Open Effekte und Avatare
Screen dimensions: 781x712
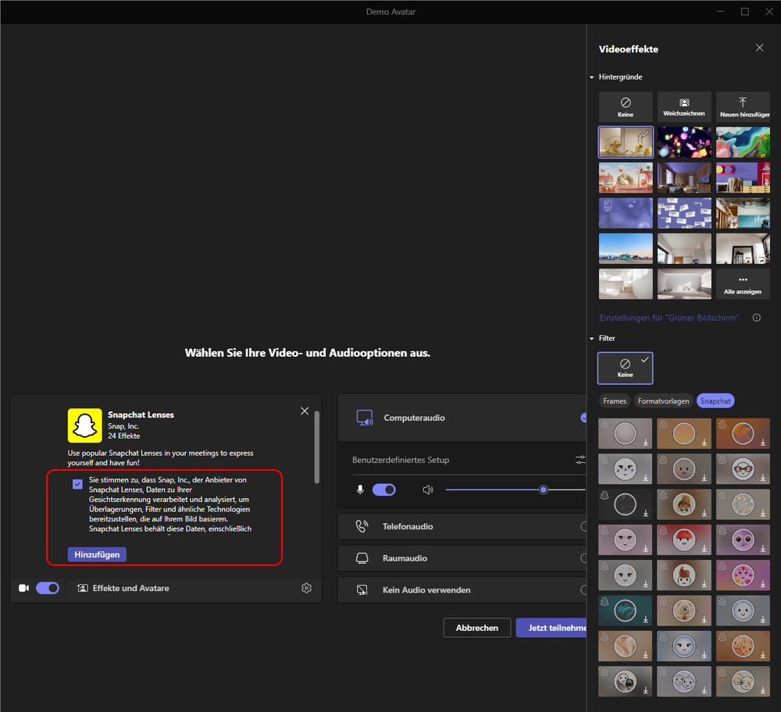click(x=123, y=588)
